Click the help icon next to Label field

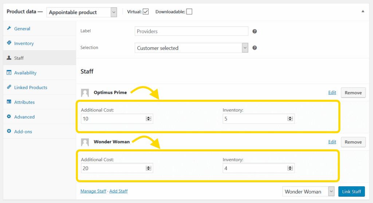pyautogui.click(x=255, y=31)
